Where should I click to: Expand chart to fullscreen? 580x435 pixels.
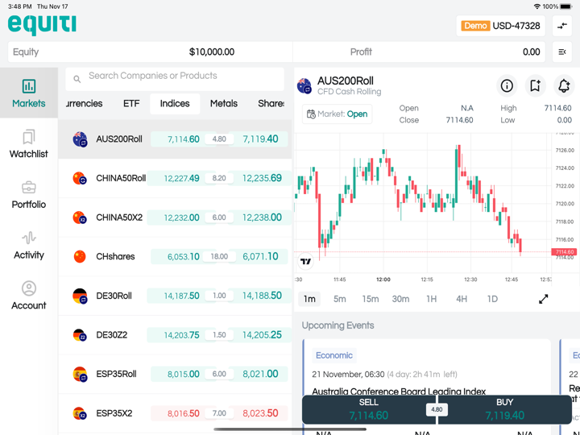[x=544, y=299]
